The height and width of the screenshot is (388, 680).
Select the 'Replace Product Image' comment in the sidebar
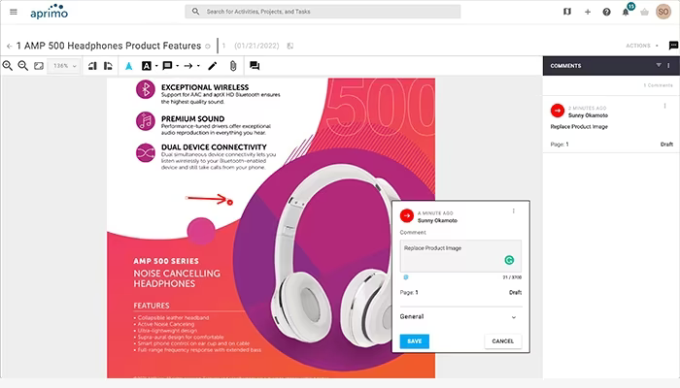579,127
